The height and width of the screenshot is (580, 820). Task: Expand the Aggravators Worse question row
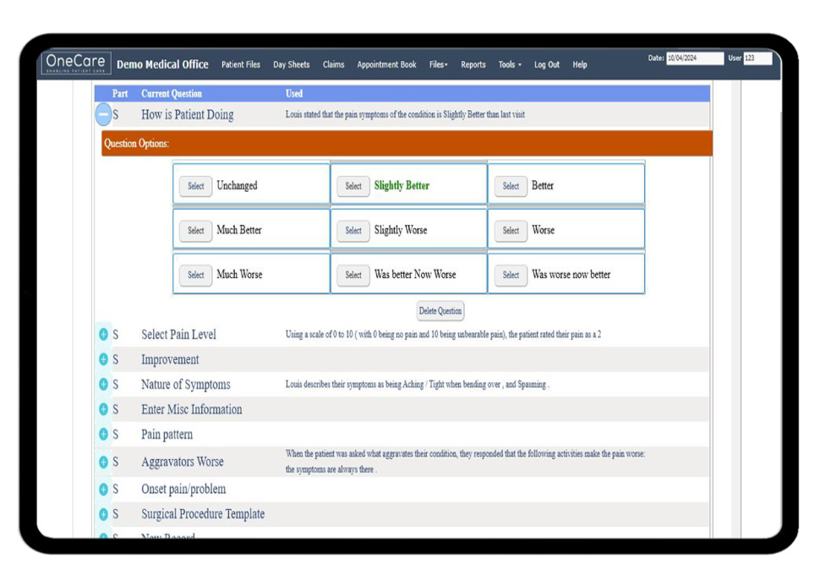103,462
